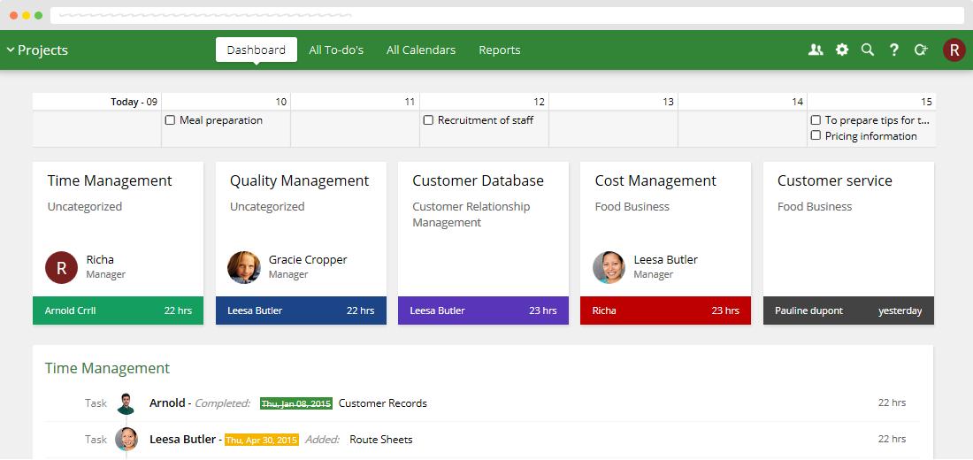973x460 pixels.
Task: Open help via the question mark icon
Action: pos(894,50)
